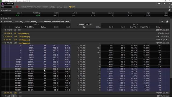Detach the Underlying section with popout icon

pyautogui.click(x=169, y=10)
